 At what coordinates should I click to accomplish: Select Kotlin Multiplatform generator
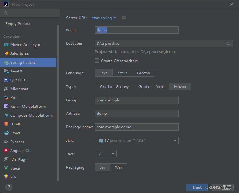click(x=28, y=107)
